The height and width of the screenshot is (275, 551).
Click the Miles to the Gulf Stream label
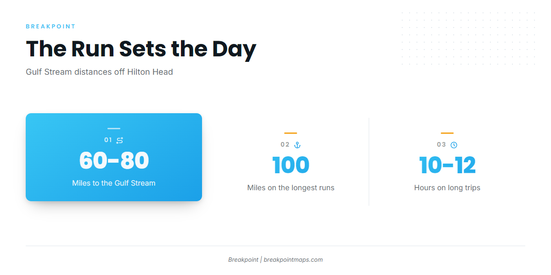click(x=114, y=183)
